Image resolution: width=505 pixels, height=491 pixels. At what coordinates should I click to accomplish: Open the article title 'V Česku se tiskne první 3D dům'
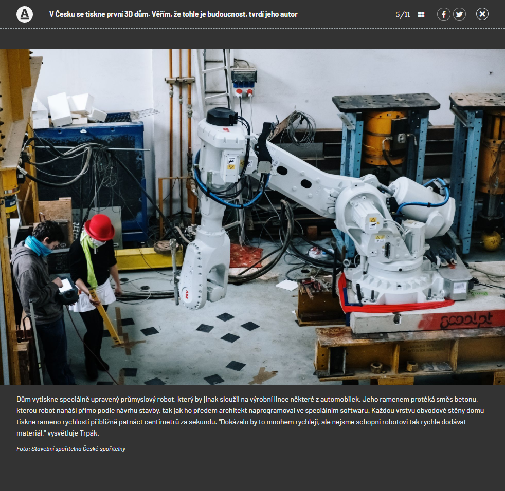pos(173,14)
